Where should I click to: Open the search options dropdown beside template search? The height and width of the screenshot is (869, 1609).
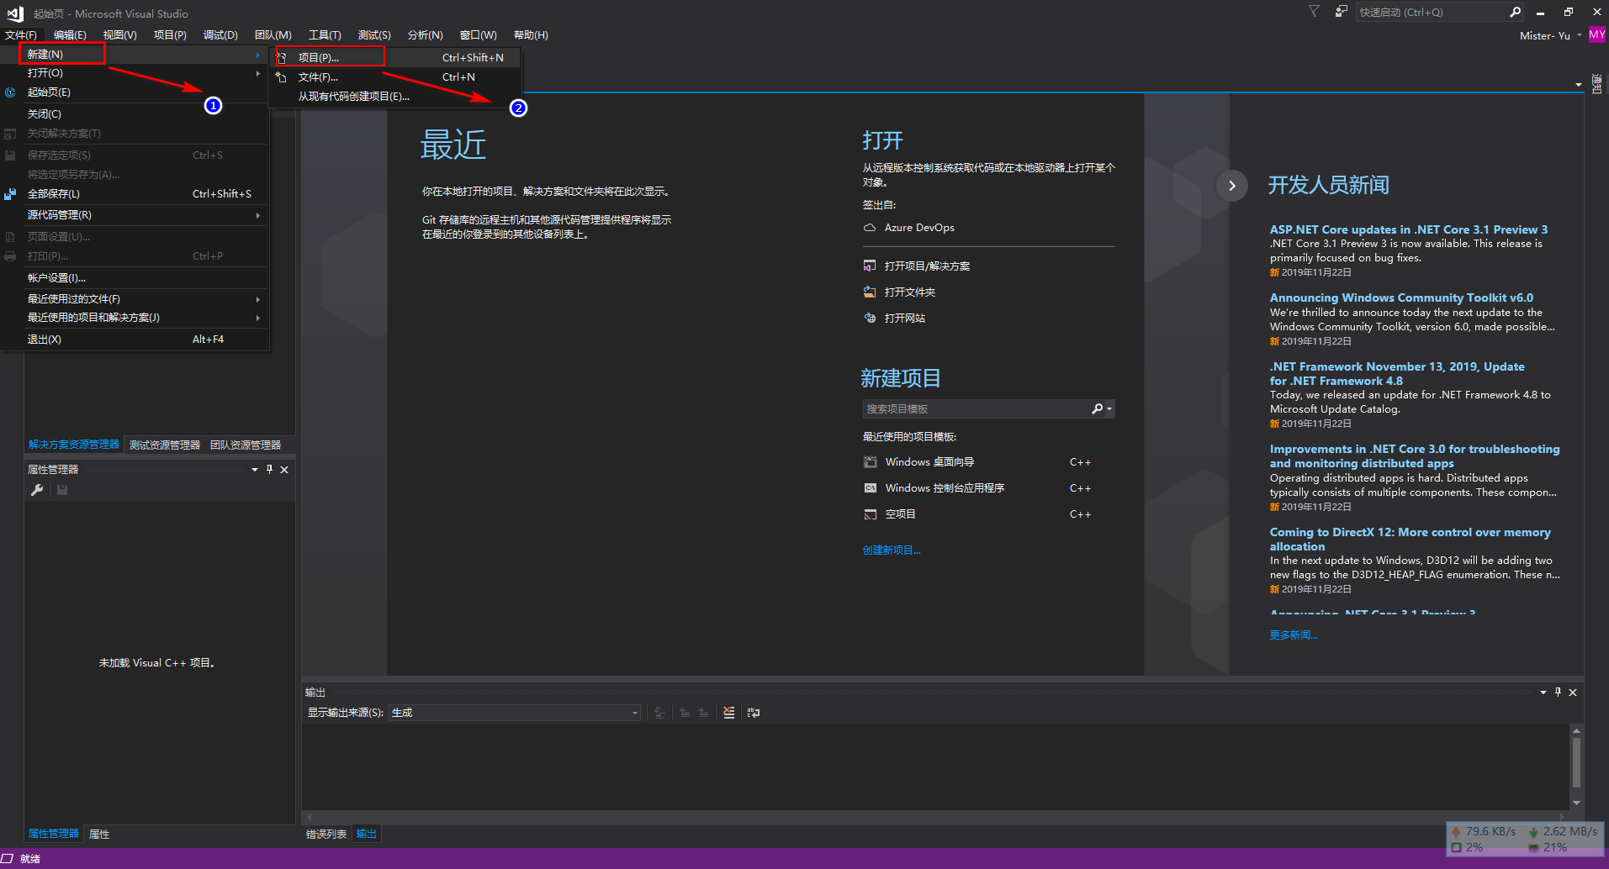(1109, 409)
